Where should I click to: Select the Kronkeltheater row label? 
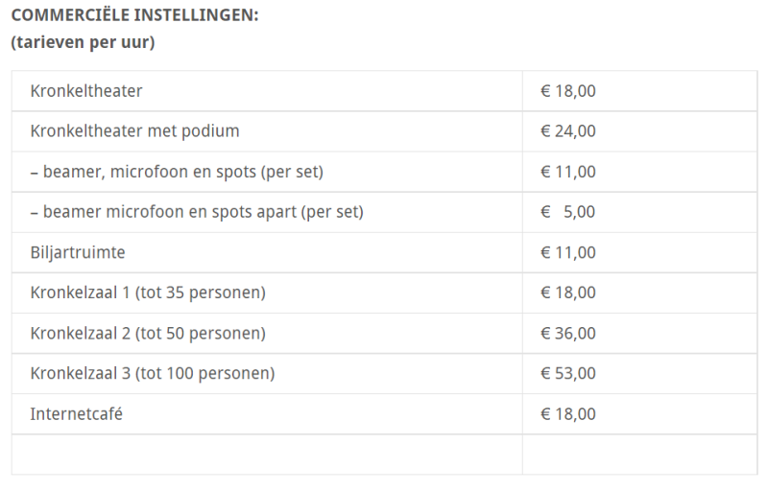[86, 91]
